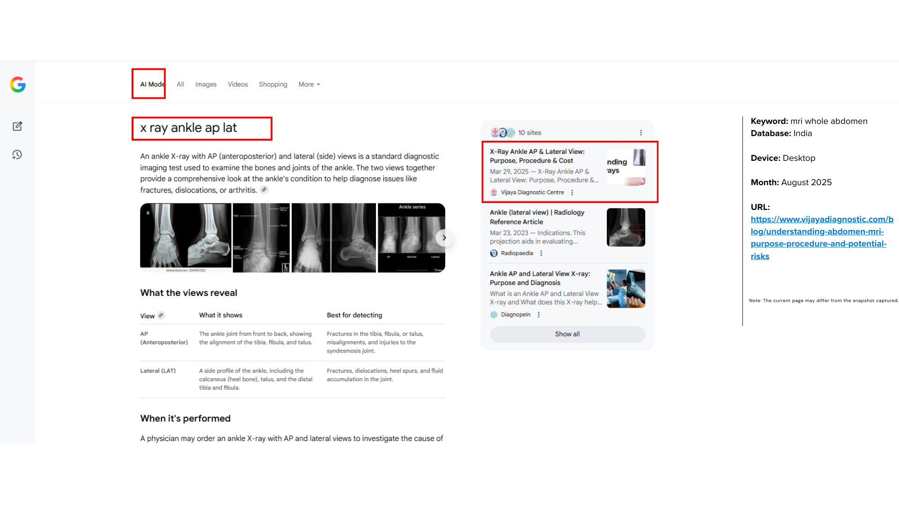Switch to the Images tab
This screenshot has height=505, width=899.
click(x=206, y=85)
